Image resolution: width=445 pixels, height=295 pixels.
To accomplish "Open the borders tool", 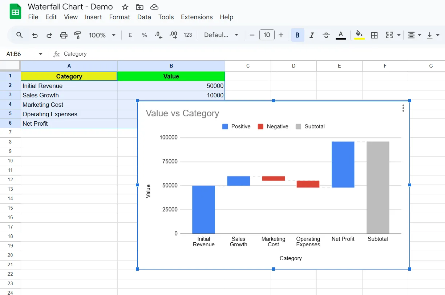I will click(374, 35).
